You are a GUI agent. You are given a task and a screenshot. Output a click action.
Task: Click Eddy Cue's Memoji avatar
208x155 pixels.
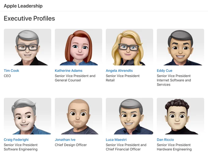[180, 47]
